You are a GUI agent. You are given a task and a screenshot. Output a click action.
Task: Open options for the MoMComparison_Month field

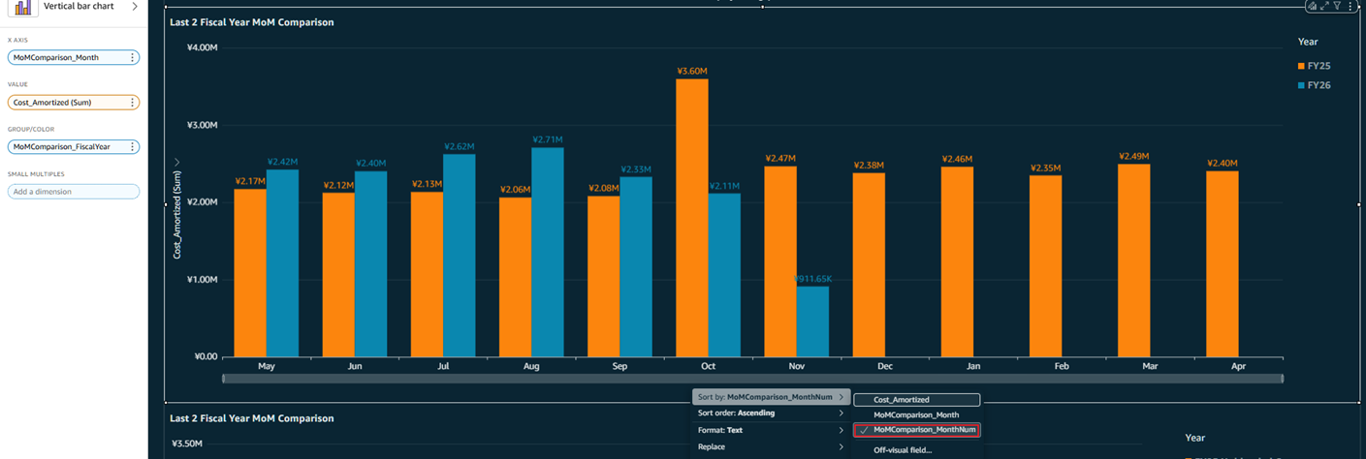[x=132, y=58]
